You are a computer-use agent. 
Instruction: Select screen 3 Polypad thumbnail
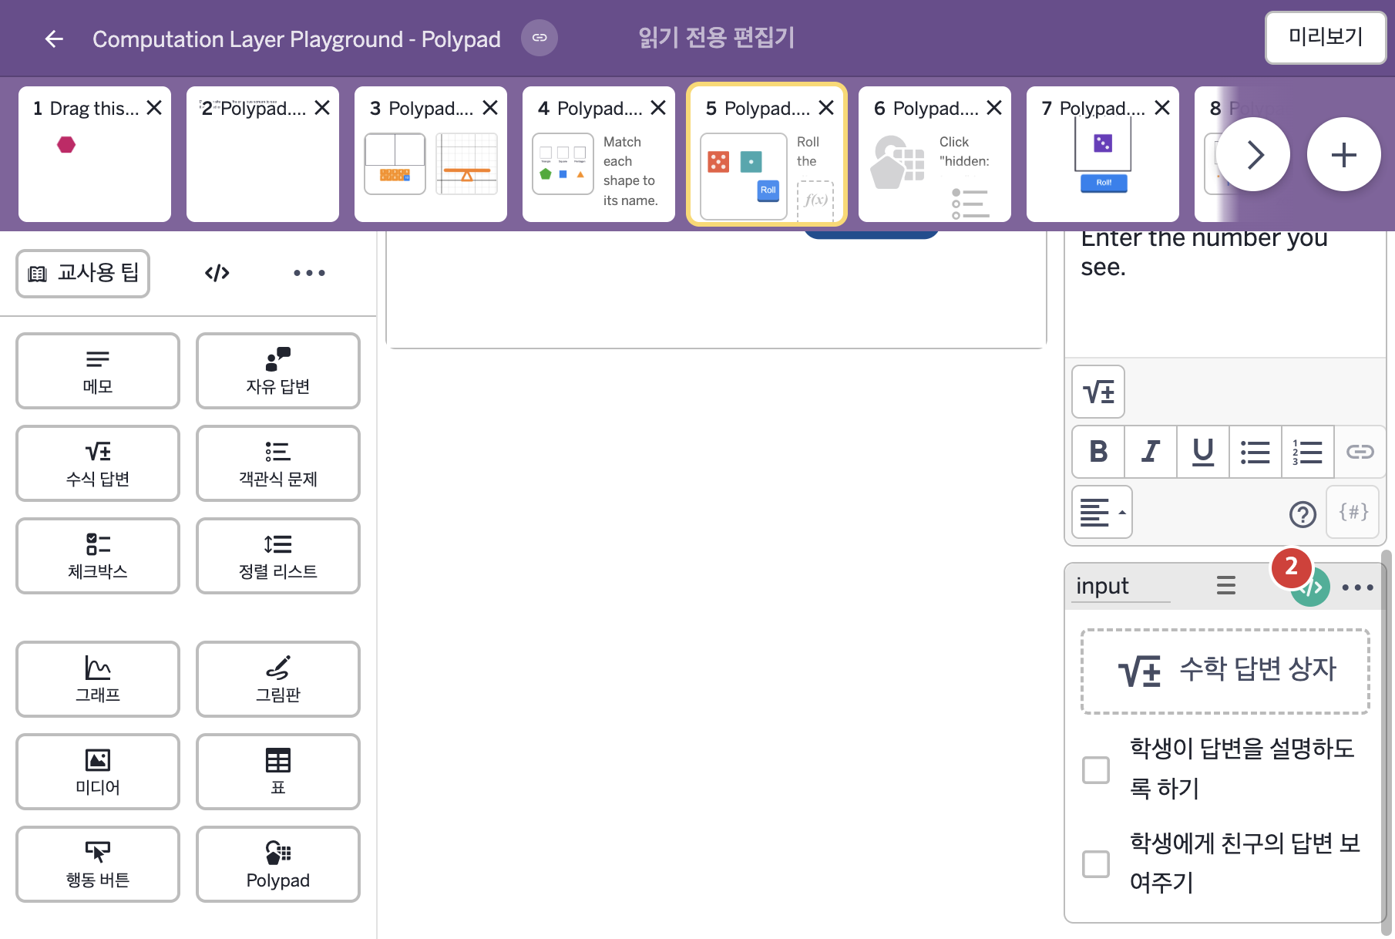pos(431,154)
